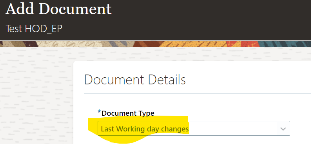
Task: Expand the Document Type dropdown chevron
Action: pos(283,129)
